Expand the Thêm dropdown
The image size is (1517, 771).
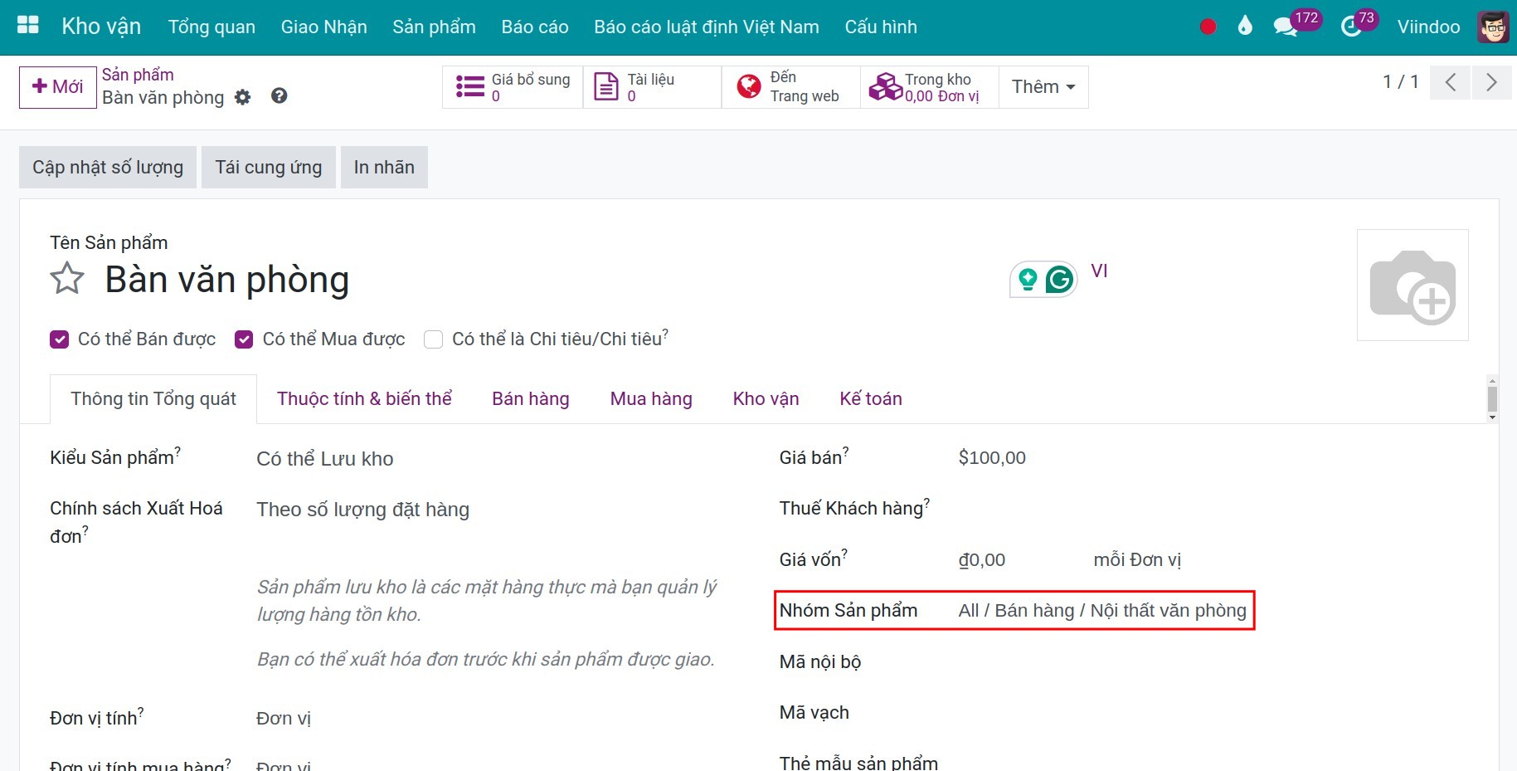tap(1043, 87)
